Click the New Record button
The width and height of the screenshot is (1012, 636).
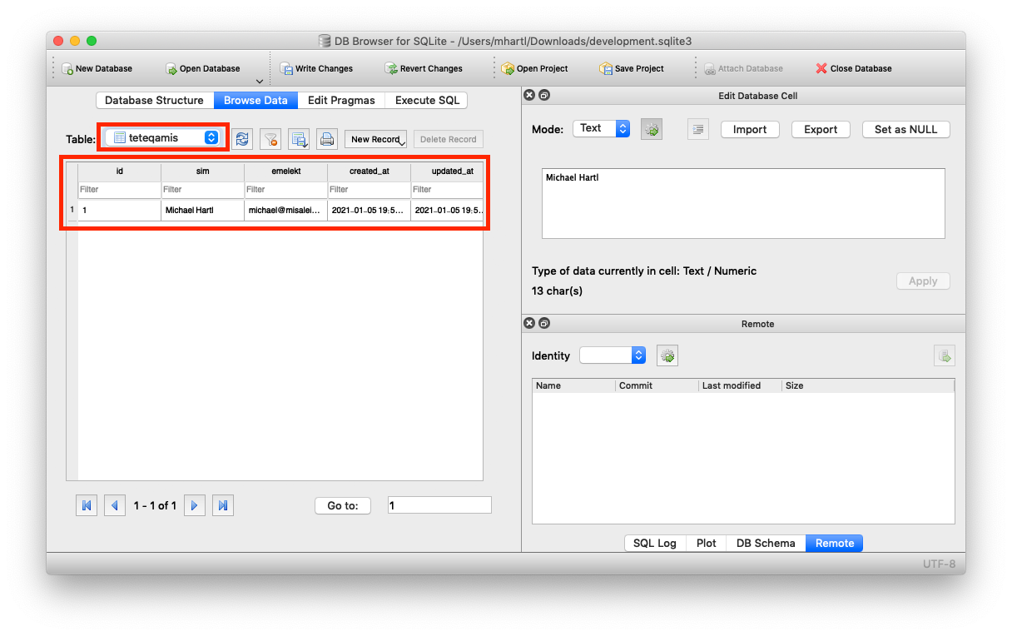click(375, 139)
